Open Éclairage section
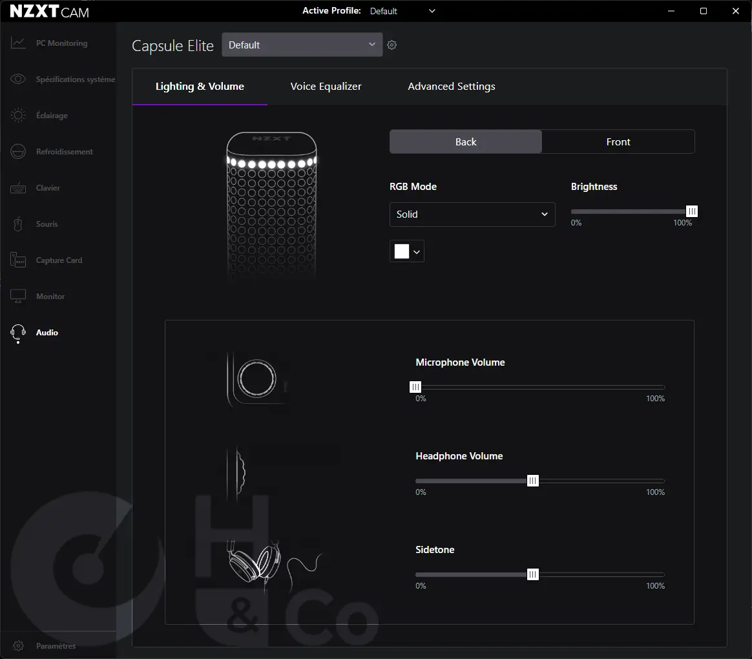The height and width of the screenshot is (659, 752). pyautogui.click(x=52, y=116)
